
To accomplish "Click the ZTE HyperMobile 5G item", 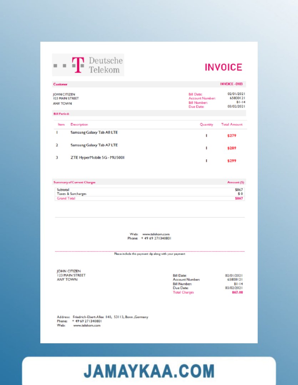I will click(x=97, y=158).
